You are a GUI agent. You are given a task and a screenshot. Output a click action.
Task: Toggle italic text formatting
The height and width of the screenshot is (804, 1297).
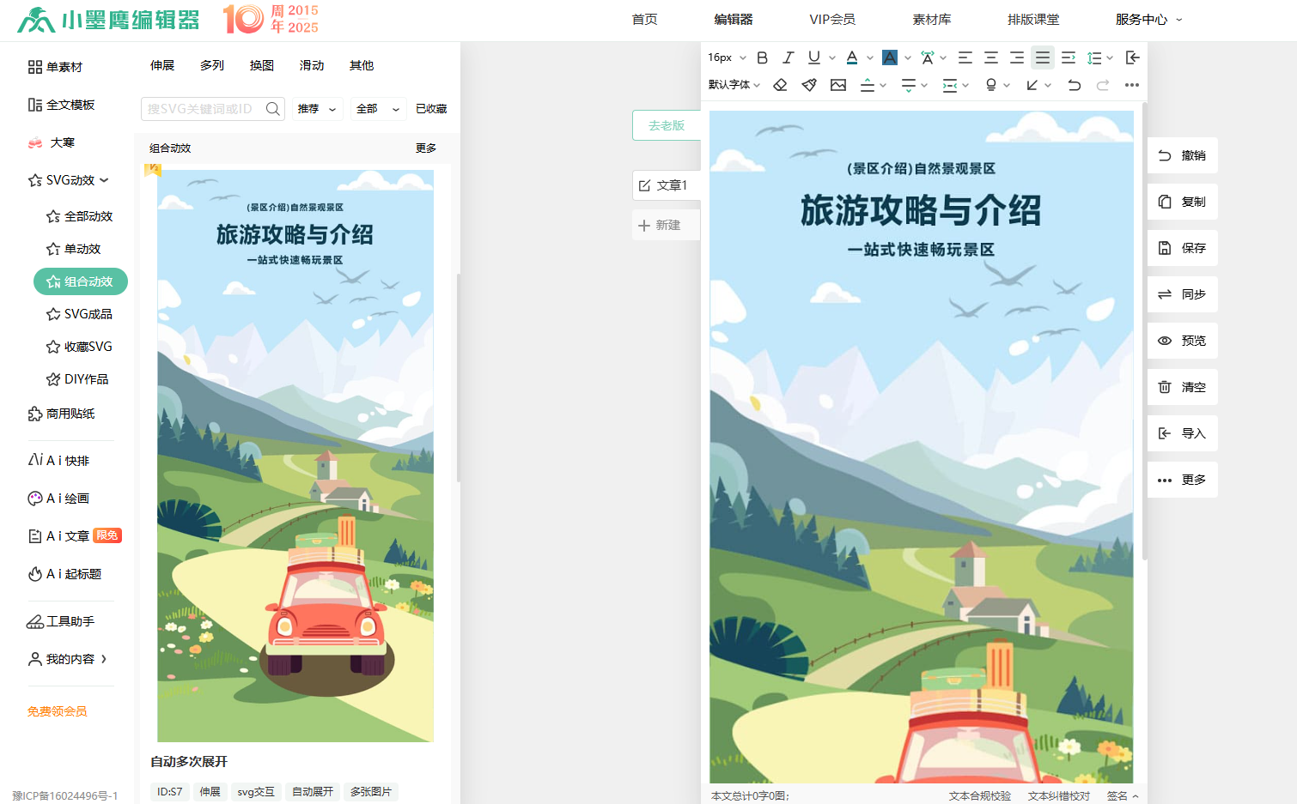pyautogui.click(x=788, y=57)
